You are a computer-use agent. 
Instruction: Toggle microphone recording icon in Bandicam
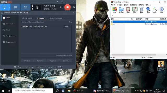(x=32, y=9)
